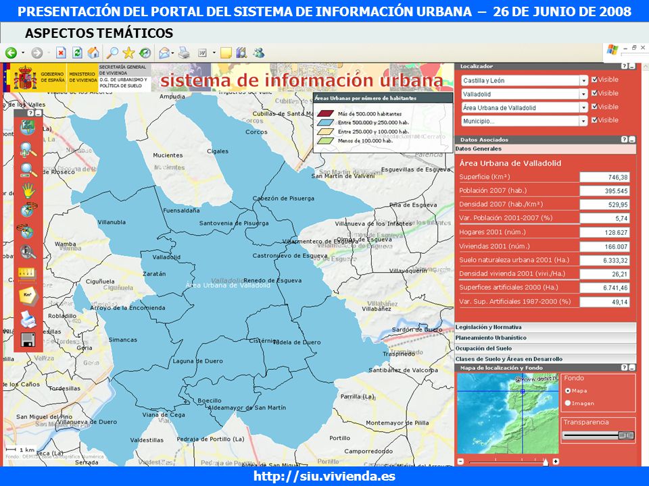Open help for Localizador panel
649x486 pixels.
(625, 66)
